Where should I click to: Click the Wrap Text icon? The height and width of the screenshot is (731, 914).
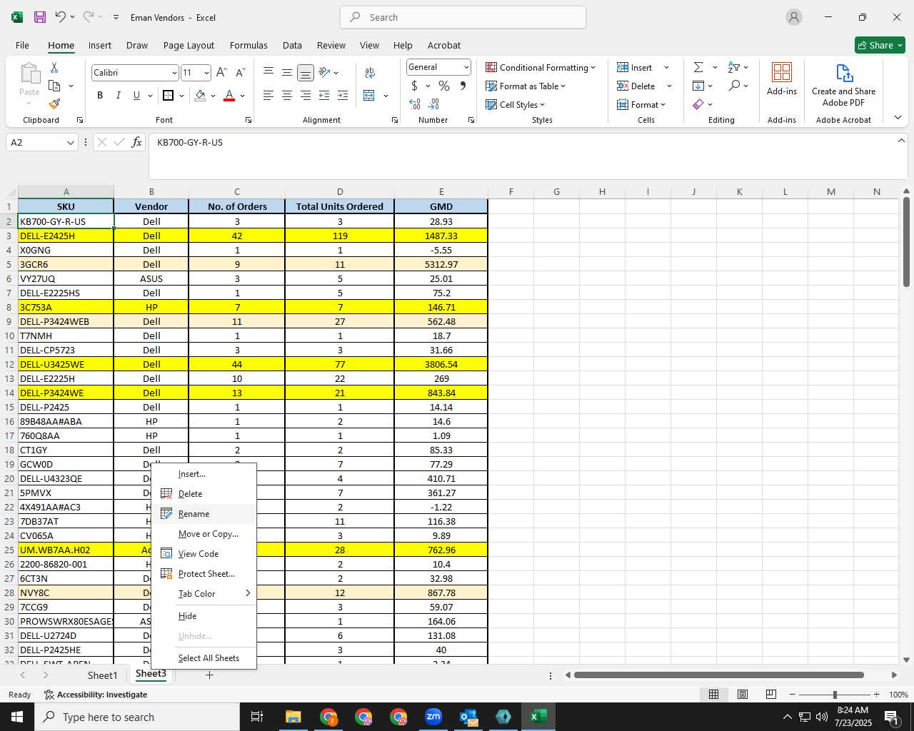[370, 73]
